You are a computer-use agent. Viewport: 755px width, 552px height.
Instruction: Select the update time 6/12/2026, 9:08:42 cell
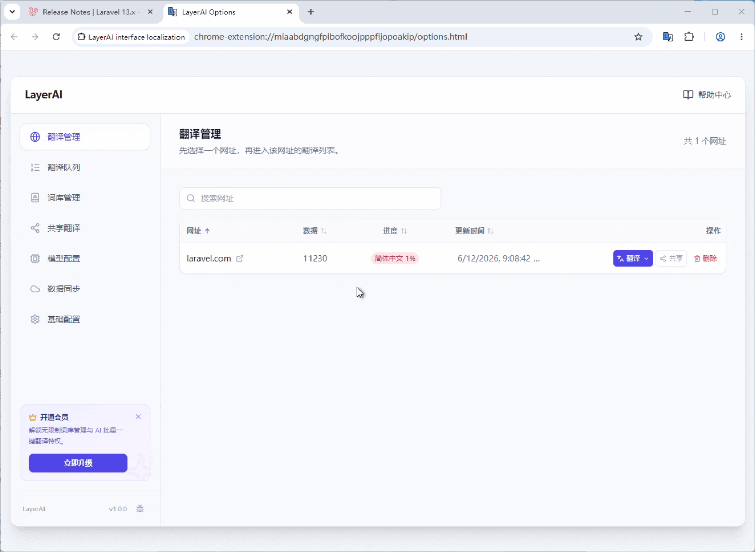point(499,259)
